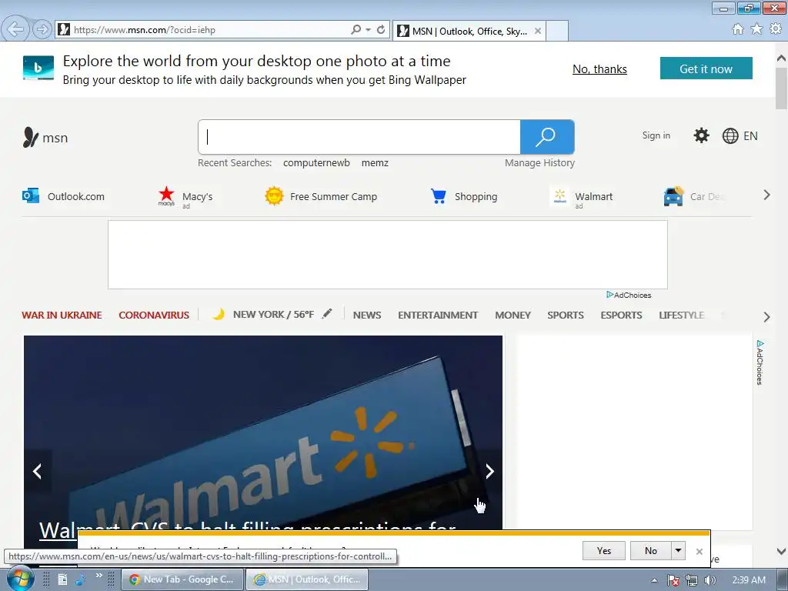Select MSN Internet Explorer taskbar button

[x=307, y=579]
